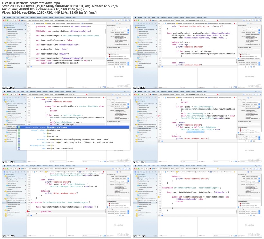Click the Run button in the 00:00:40 frame
Viewport: 264px width, 239px height.
pyautogui.click(x=11, y=20)
